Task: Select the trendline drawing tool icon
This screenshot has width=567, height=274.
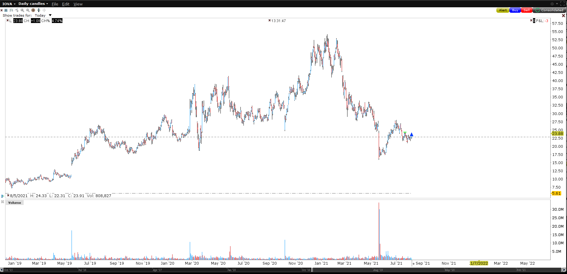Action: coord(17,10)
